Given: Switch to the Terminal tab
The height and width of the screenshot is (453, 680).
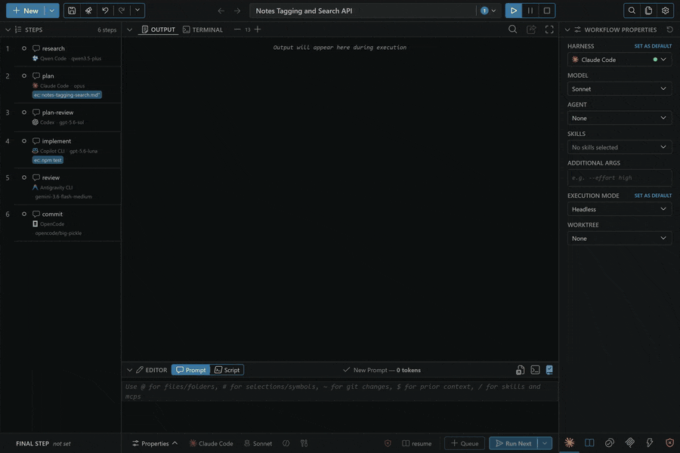Looking at the screenshot, I should 203,29.
